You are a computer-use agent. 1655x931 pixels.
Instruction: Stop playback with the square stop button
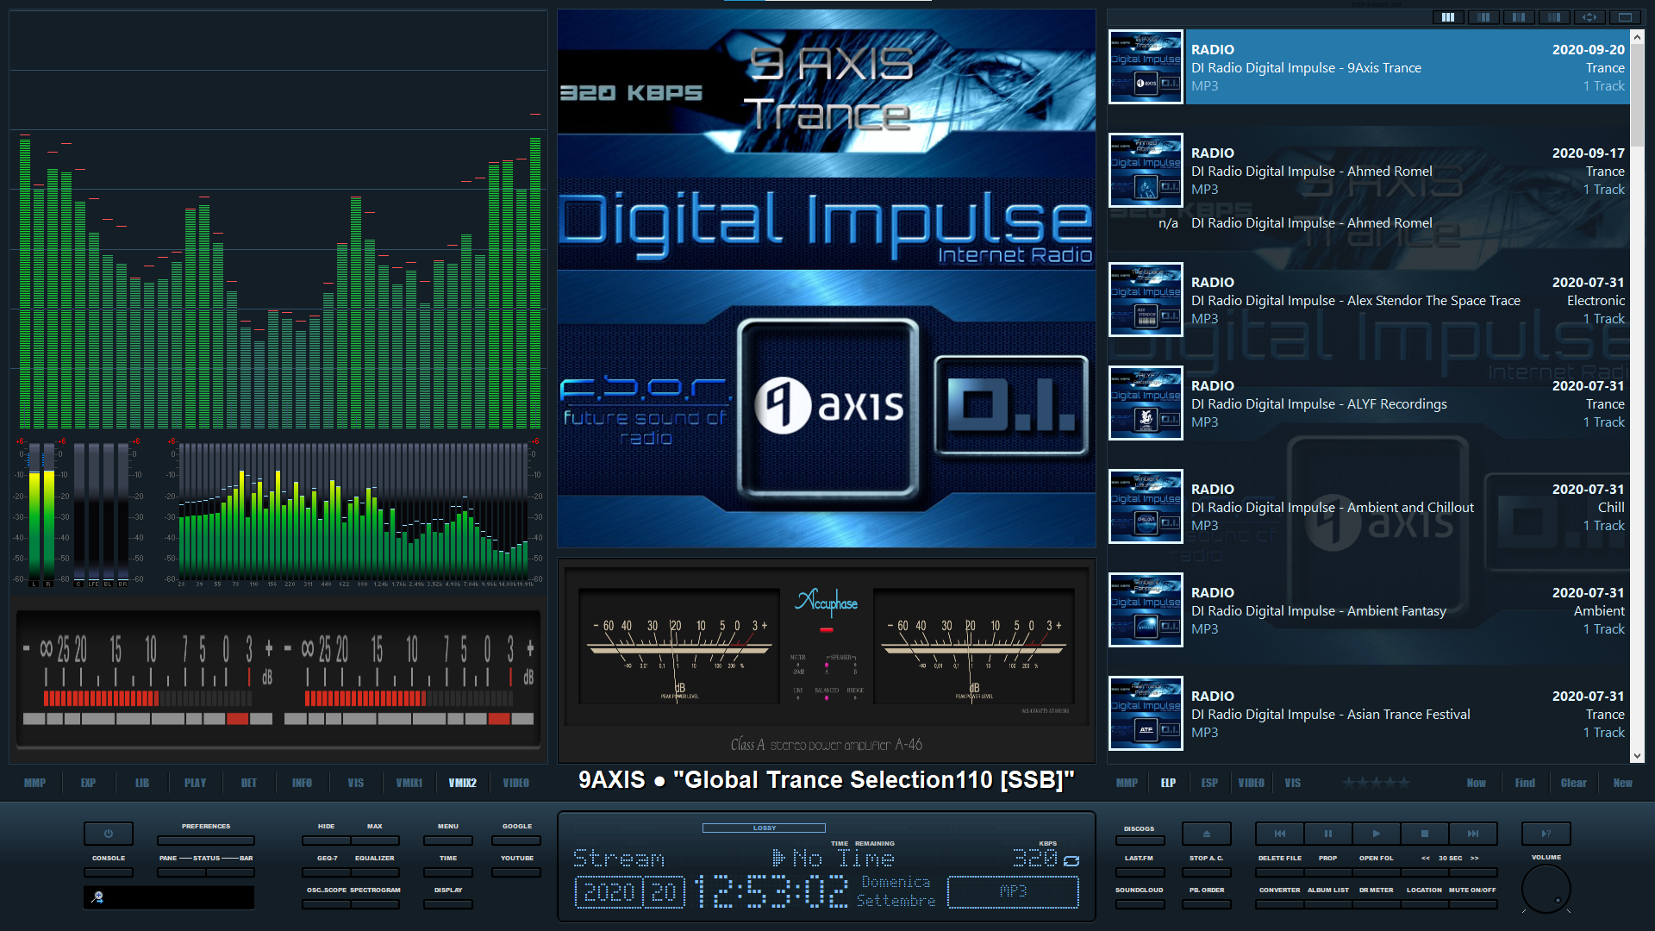(x=1425, y=834)
